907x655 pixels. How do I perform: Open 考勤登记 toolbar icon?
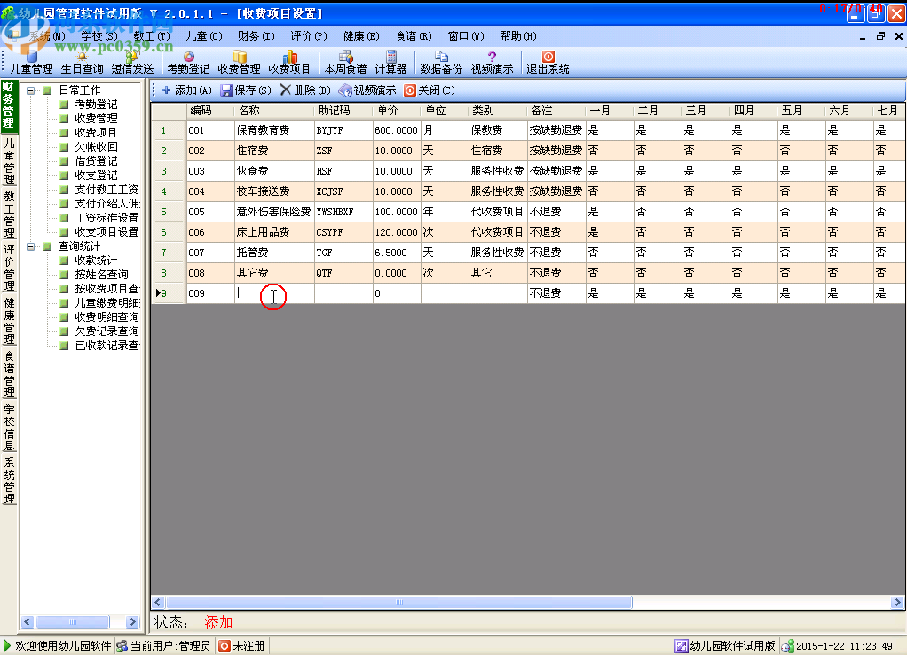[x=188, y=62]
